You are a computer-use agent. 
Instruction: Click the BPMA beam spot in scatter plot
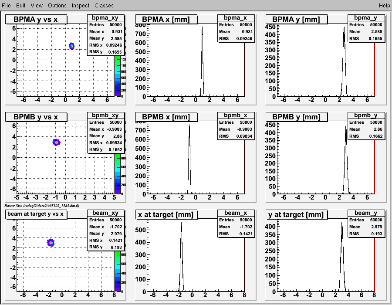point(72,46)
